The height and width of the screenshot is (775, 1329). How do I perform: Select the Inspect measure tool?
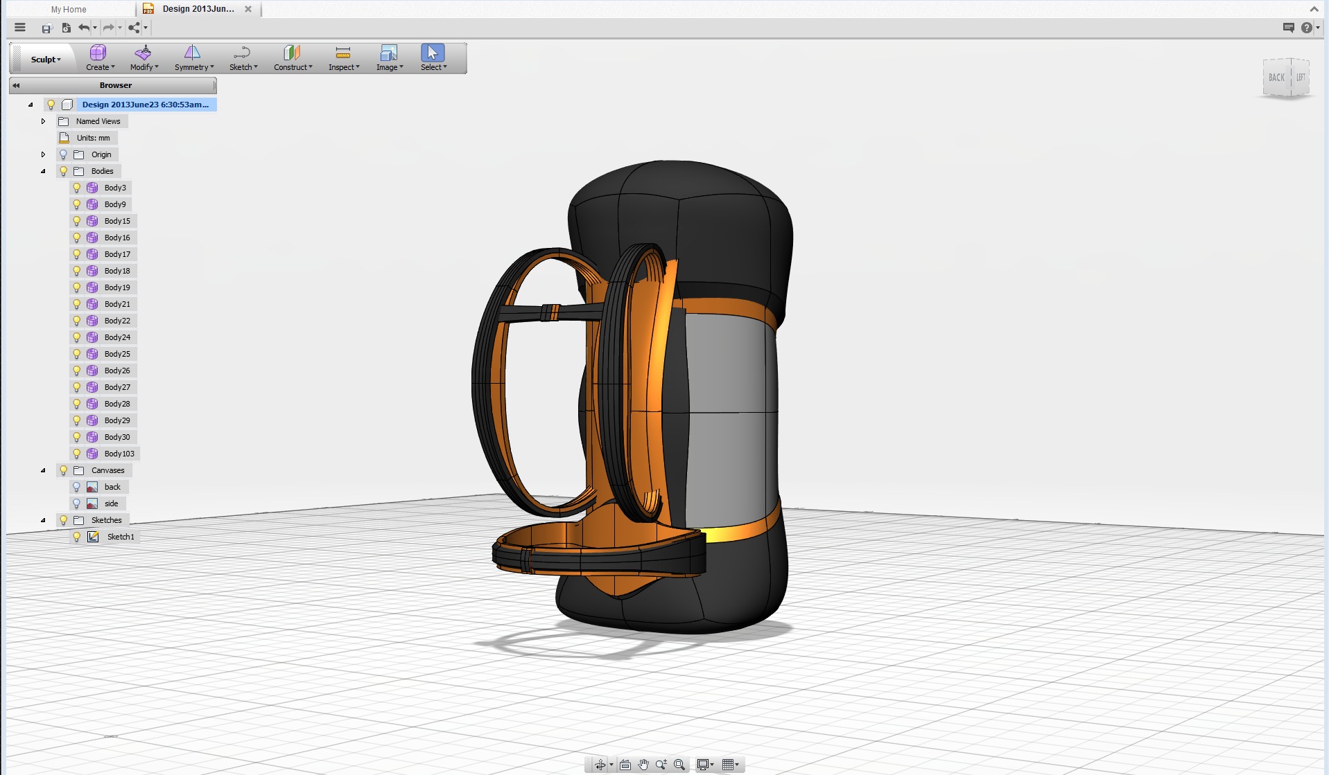pyautogui.click(x=342, y=57)
